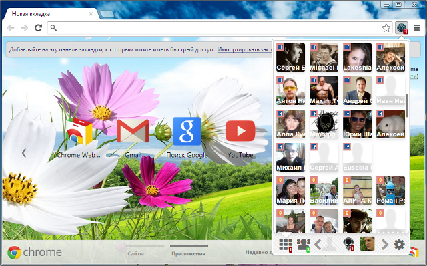Switch to the Приложения section
This screenshot has width=427, height=266.
189,253
